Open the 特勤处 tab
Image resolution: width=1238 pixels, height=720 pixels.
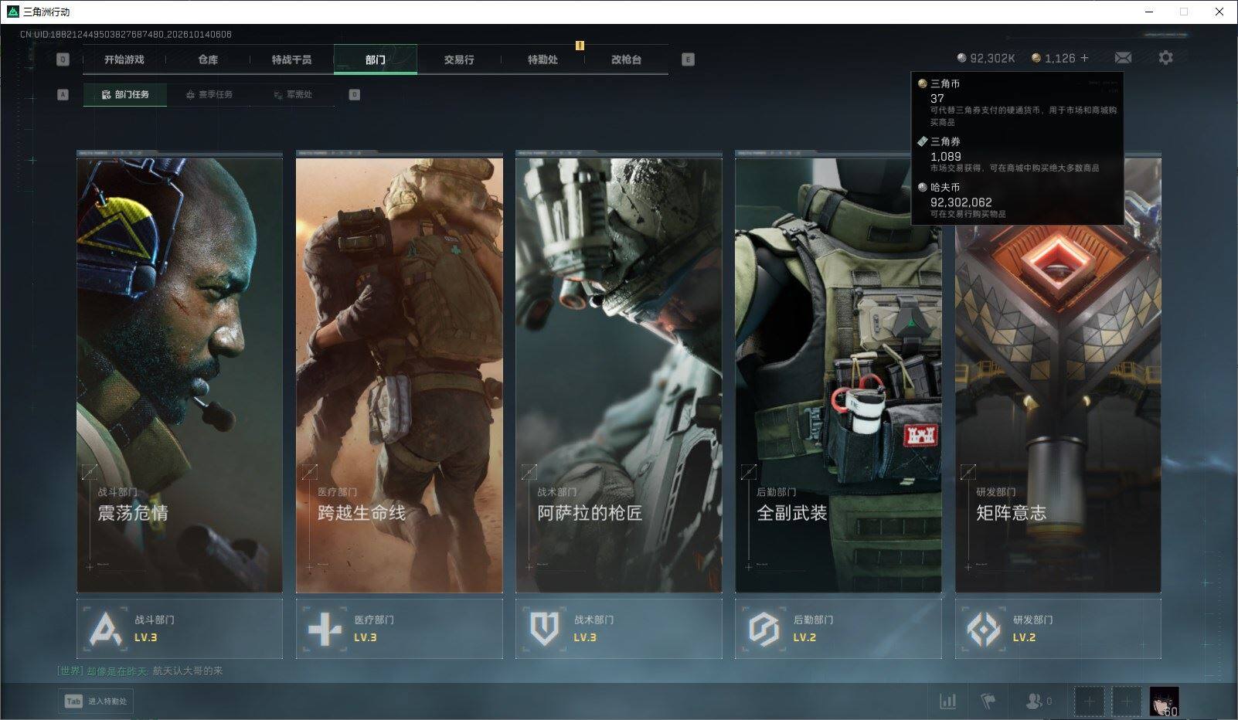click(542, 59)
